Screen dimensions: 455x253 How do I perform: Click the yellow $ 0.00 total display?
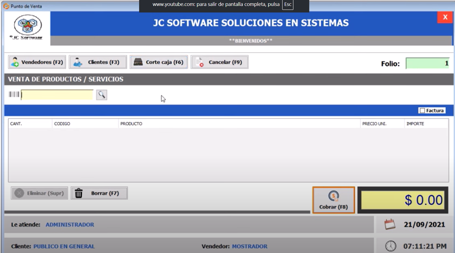click(x=402, y=200)
